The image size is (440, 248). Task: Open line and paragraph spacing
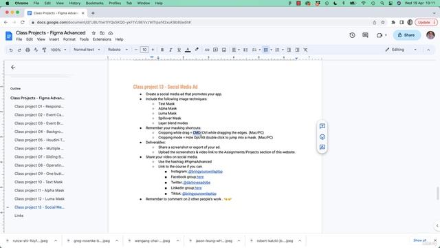245,50
